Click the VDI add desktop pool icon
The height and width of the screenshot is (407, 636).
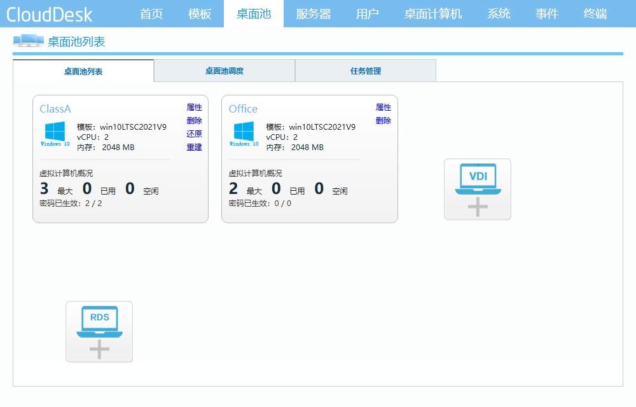click(478, 190)
